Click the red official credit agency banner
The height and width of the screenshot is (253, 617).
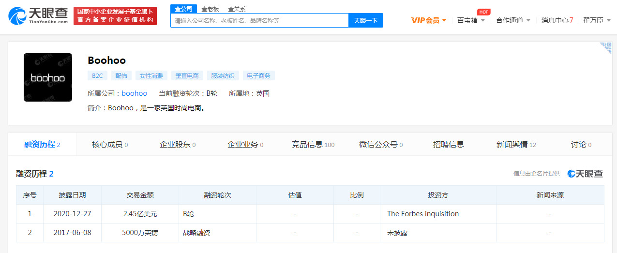point(115,16)
